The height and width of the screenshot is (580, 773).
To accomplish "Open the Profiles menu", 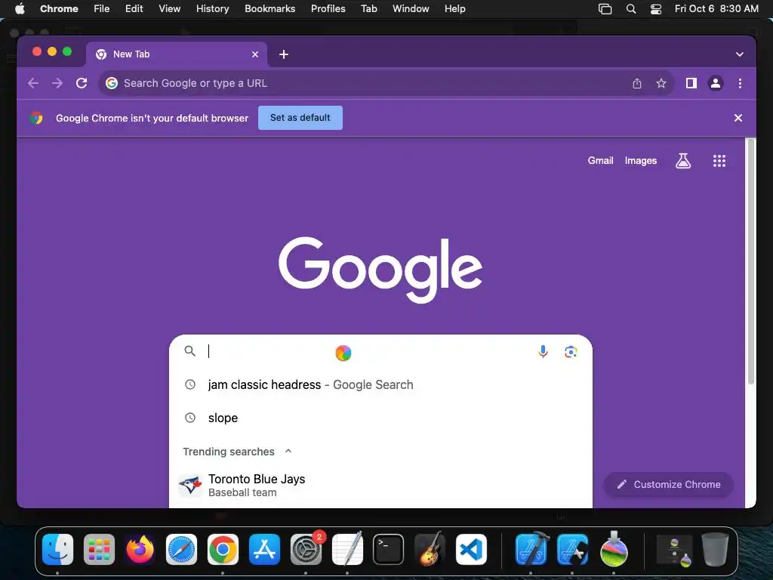I will click(328, 9).
